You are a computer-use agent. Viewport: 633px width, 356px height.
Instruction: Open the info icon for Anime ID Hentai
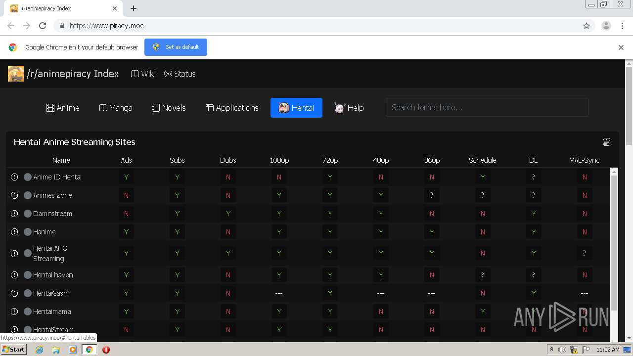click(x=14, y=177)
